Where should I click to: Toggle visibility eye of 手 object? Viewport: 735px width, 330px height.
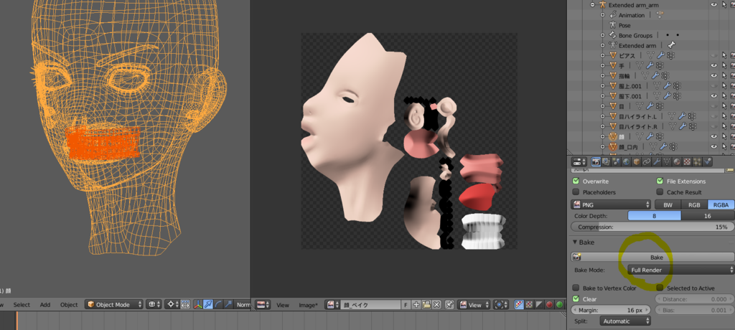pos(714,65)
